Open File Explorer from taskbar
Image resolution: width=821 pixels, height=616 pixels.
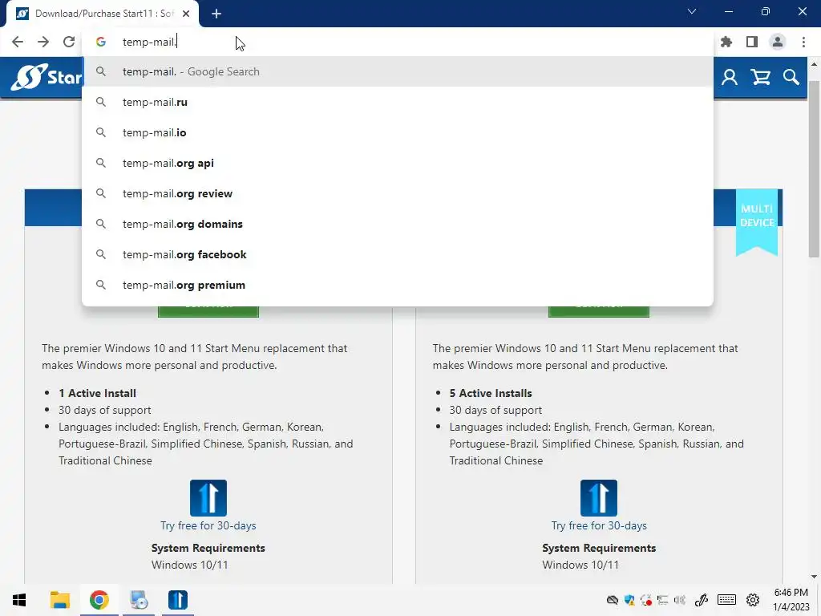pos(59,600)
